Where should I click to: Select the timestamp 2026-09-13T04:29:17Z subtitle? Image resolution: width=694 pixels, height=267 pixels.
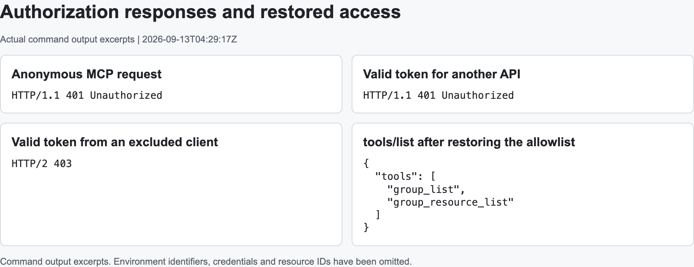point(190,39)
